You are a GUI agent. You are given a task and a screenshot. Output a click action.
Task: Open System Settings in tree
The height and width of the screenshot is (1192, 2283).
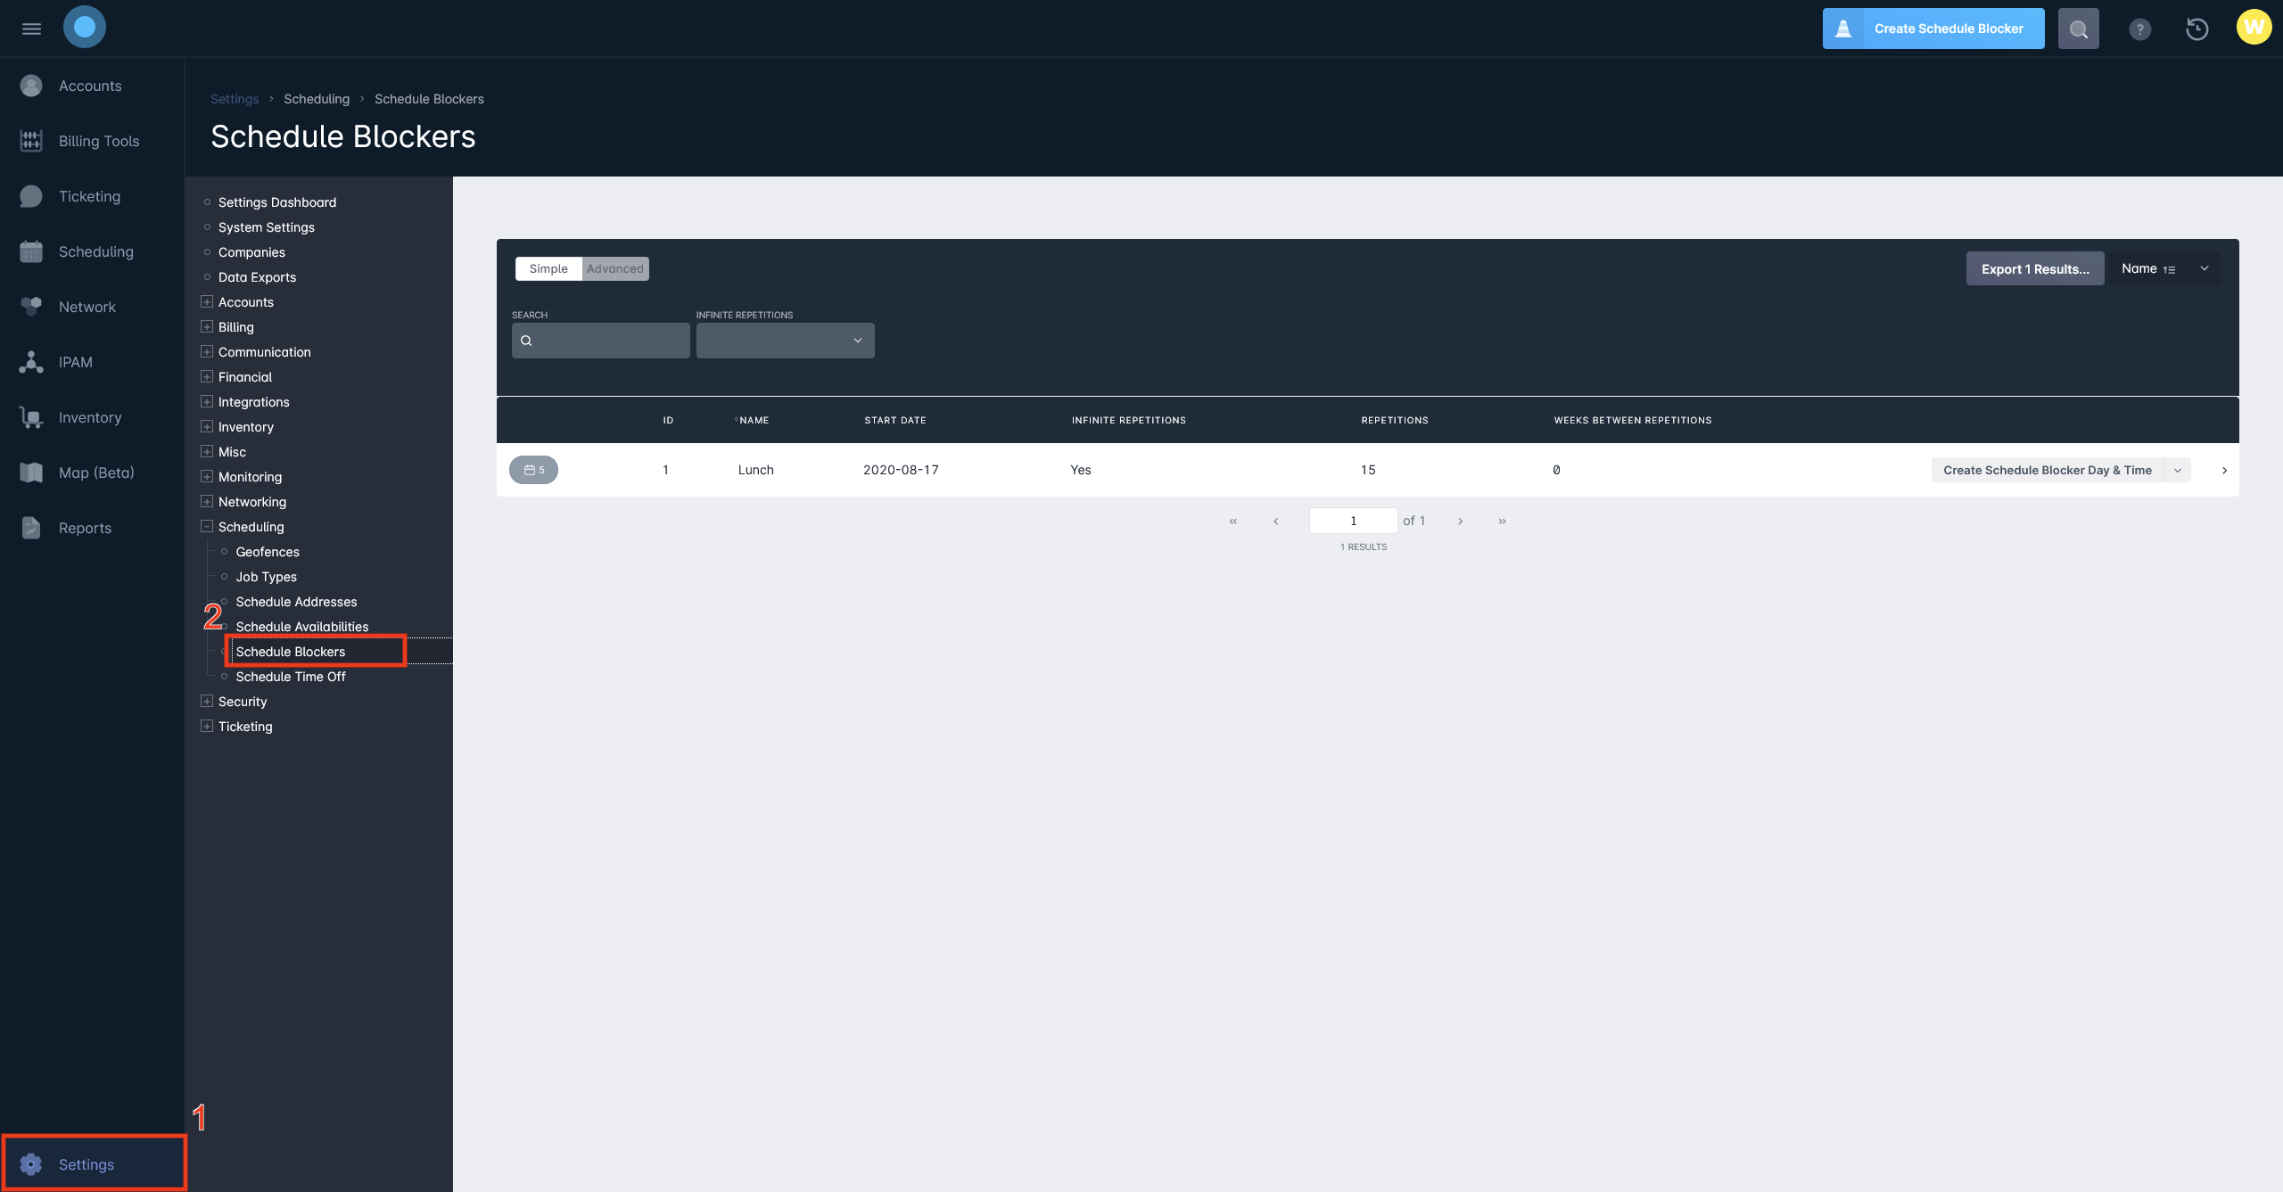[x=267, y=227]
